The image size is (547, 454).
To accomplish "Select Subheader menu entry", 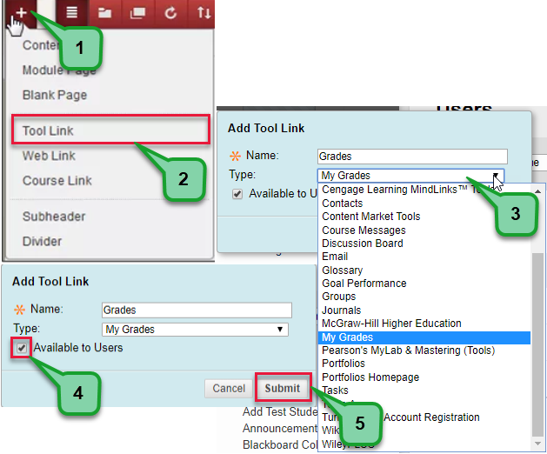I will click(54, 217).
